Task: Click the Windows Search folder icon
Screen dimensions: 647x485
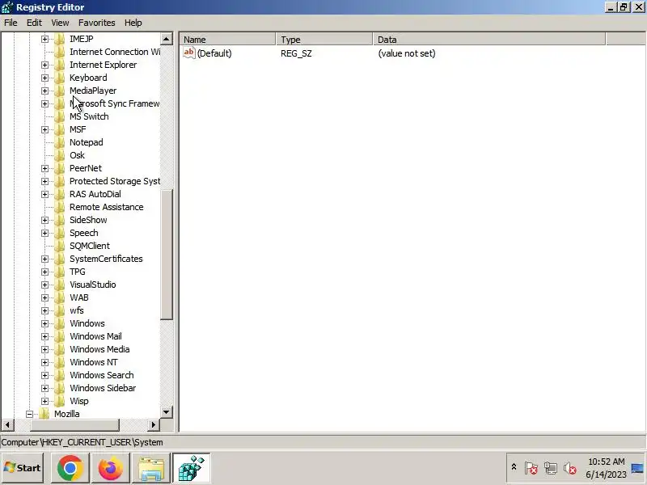Action: coord(60,375)
